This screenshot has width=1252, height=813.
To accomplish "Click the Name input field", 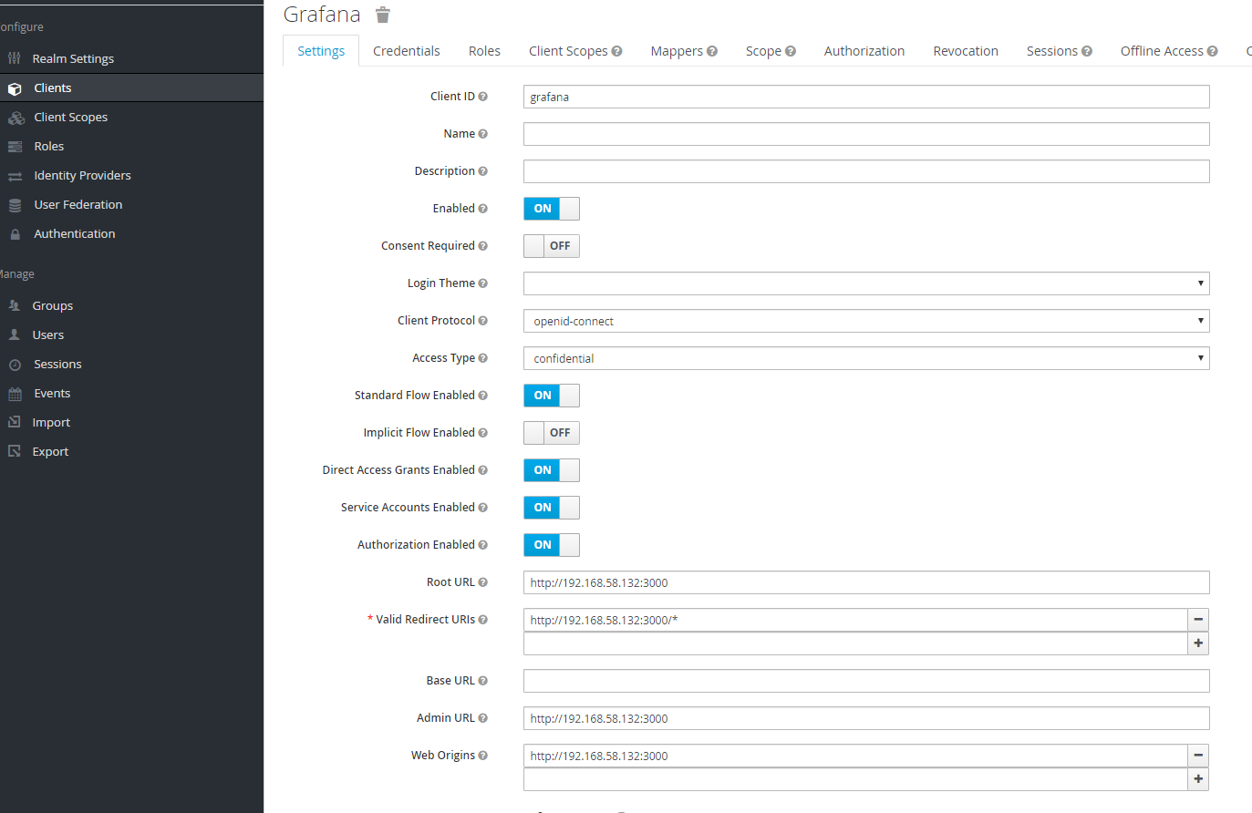I will pos(865,134).
